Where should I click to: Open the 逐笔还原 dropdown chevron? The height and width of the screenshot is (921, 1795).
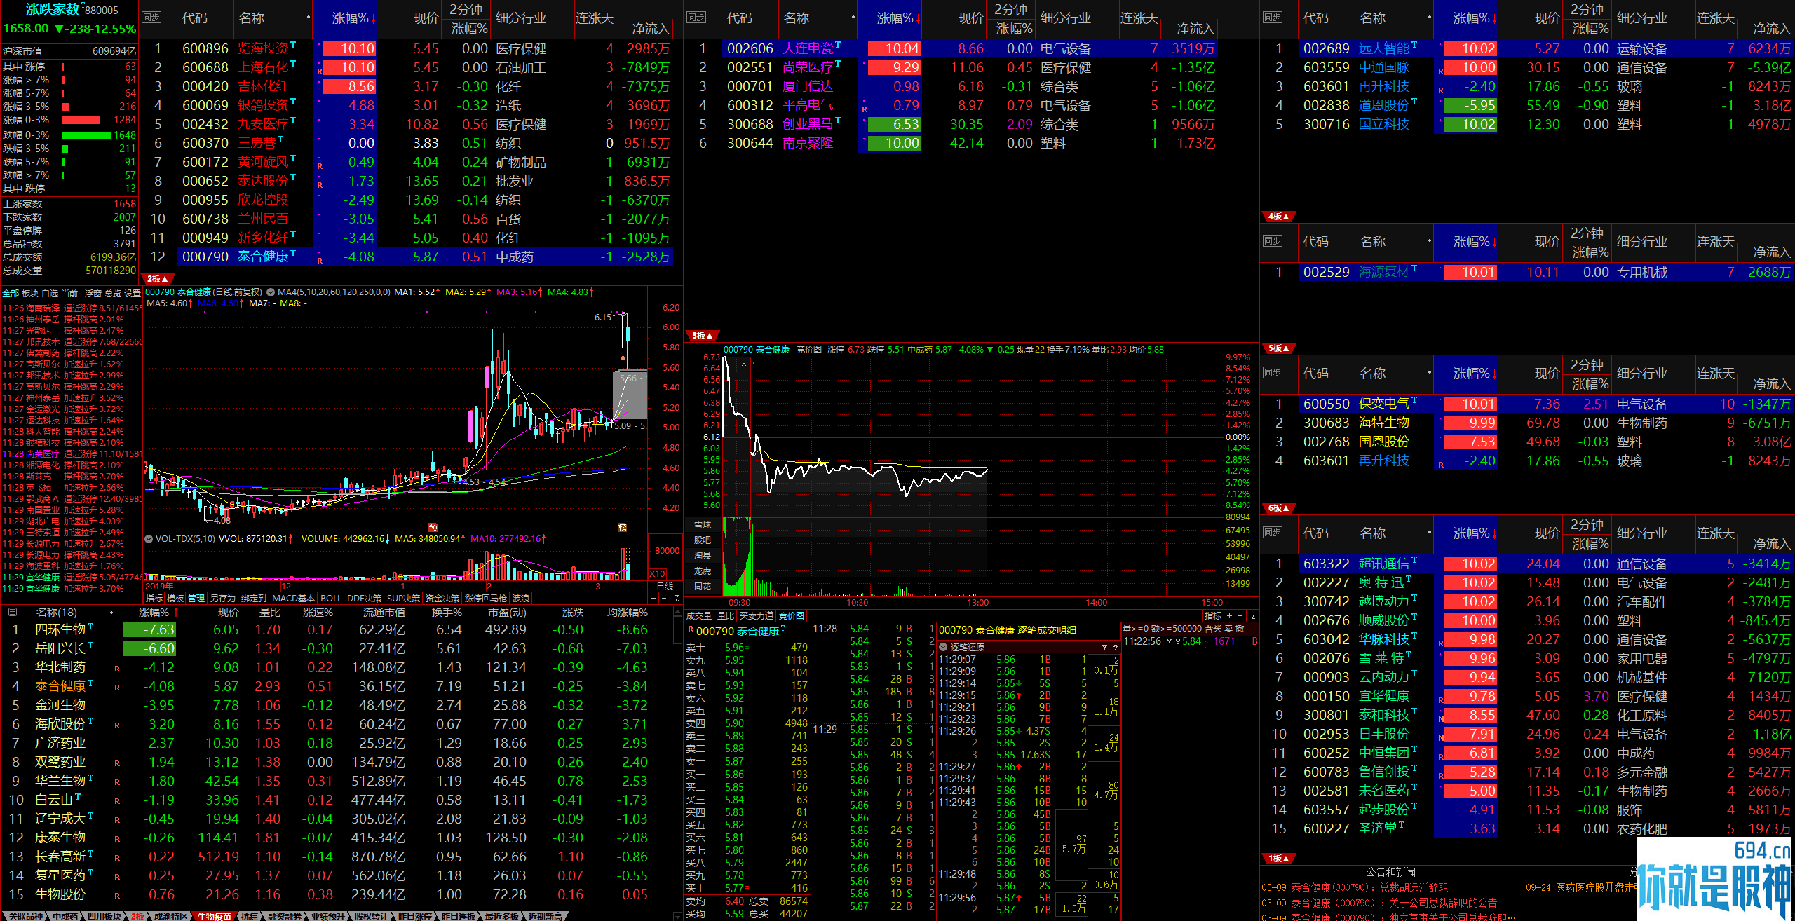pos(944,647)
